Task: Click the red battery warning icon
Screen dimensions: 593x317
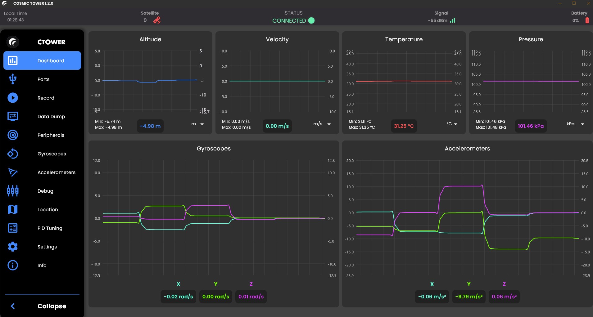Action: click(x=587, y=20)
